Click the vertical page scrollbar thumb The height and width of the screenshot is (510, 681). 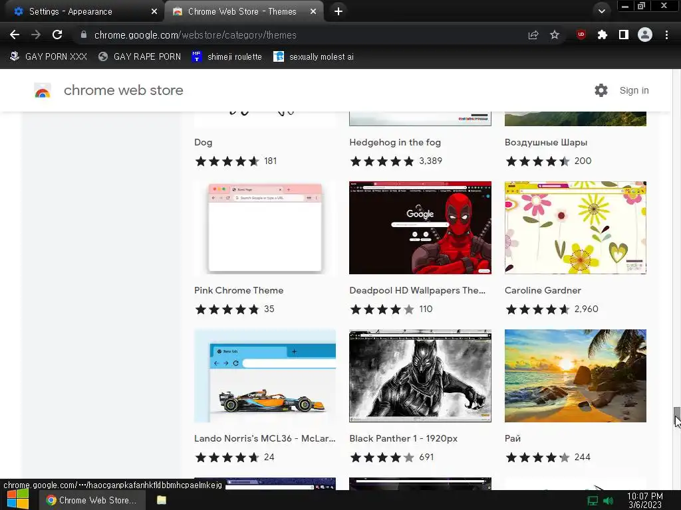[676, 416]
